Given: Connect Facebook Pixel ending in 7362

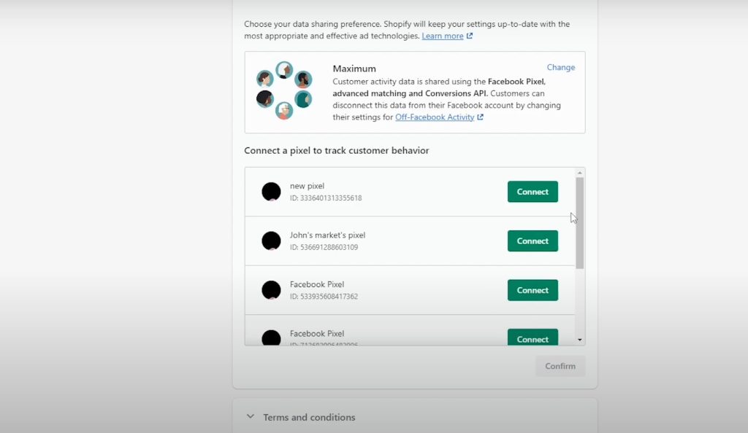Looking at the screenshot, I should pos(533,290).
